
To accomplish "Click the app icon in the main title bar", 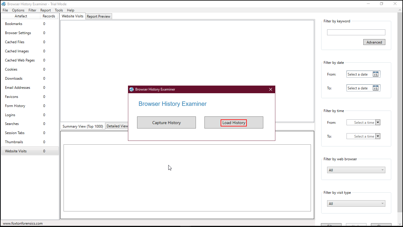I will pyautogui.click(x=4, y=4).
